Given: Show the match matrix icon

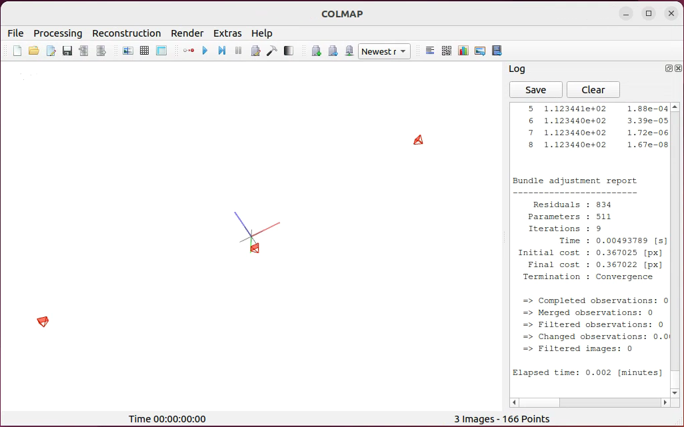Looking at the screenshot, I should coord(446,51).
